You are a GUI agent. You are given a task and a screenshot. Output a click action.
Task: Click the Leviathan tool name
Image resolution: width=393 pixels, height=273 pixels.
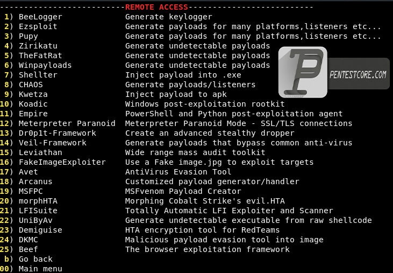tap(40, 152)
